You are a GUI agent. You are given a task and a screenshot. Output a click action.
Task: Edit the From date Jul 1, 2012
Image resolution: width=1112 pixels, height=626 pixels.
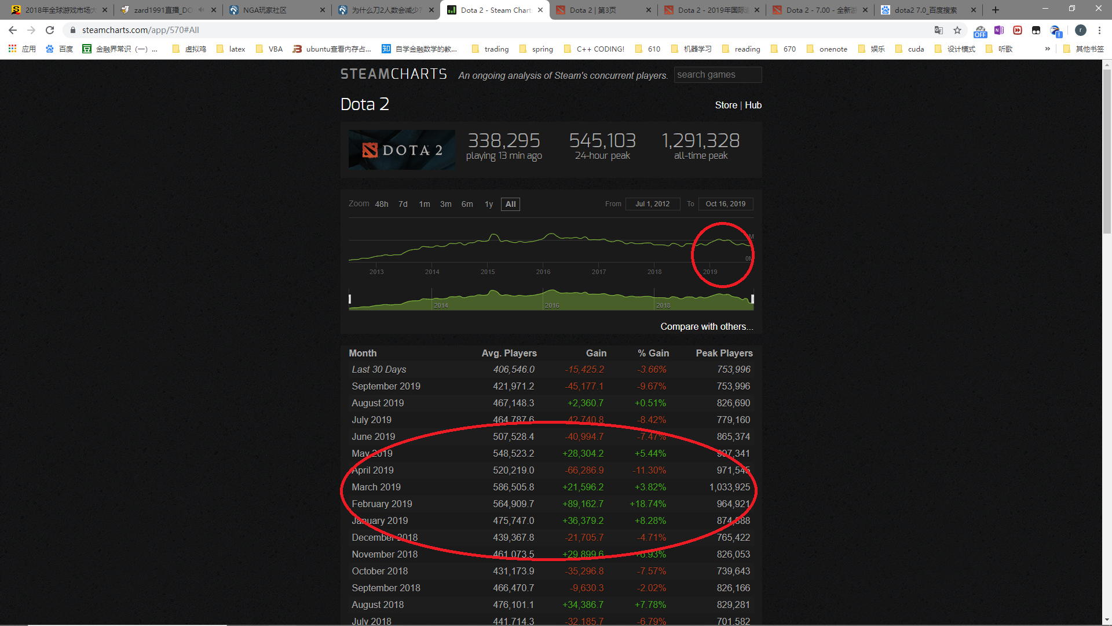(x=653, y=204)
